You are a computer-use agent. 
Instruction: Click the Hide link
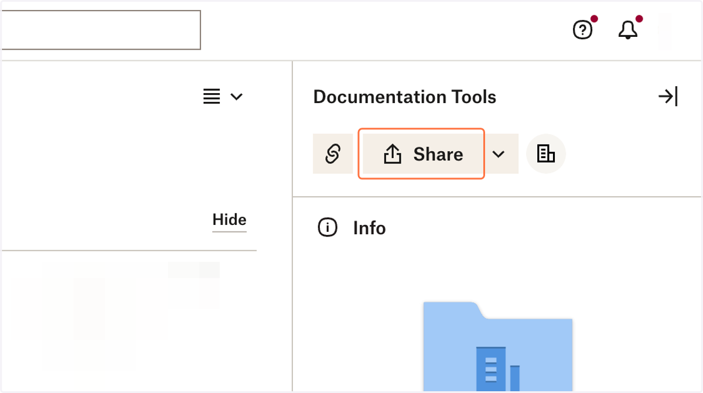pos(229,220)
